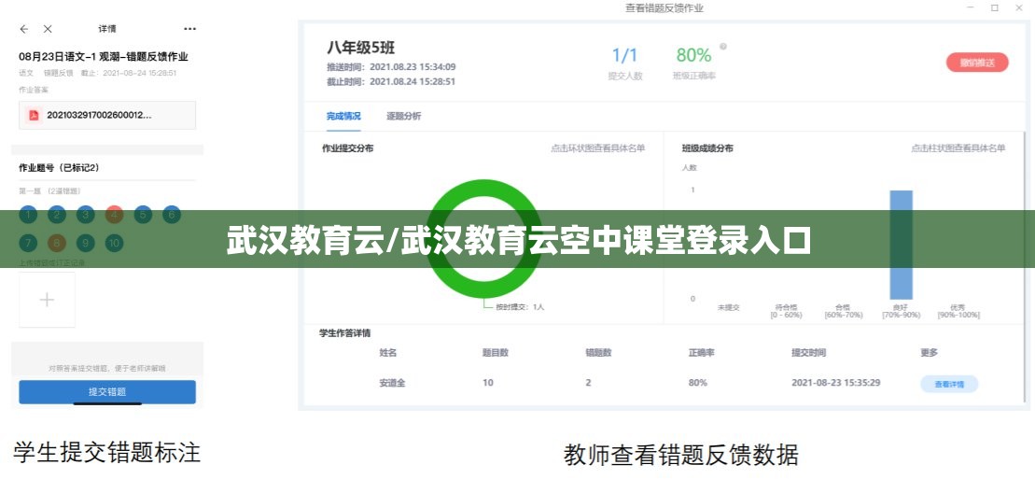Go back with the left arrow icon
The height and width of the screenshot is (479, 1035).
coord(23,29)
